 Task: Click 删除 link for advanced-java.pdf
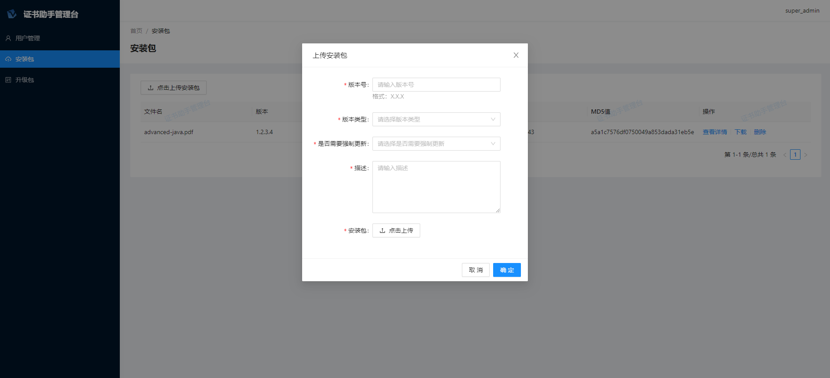(x=760, y=132)
